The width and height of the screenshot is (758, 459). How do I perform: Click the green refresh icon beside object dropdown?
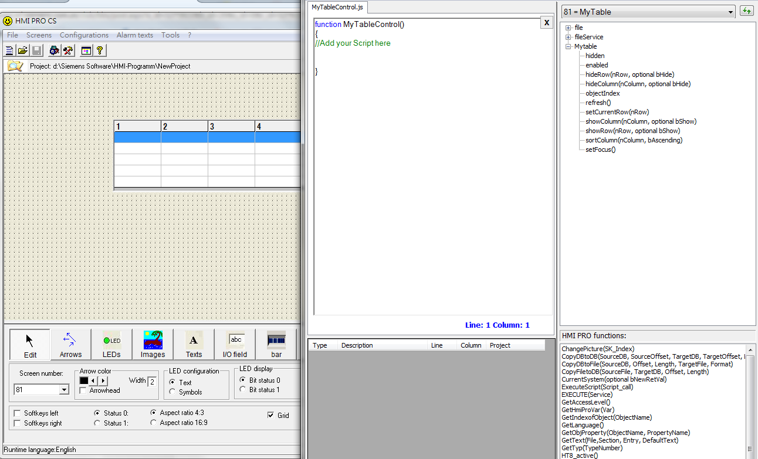pyautogui.click(x=747, y=11)
